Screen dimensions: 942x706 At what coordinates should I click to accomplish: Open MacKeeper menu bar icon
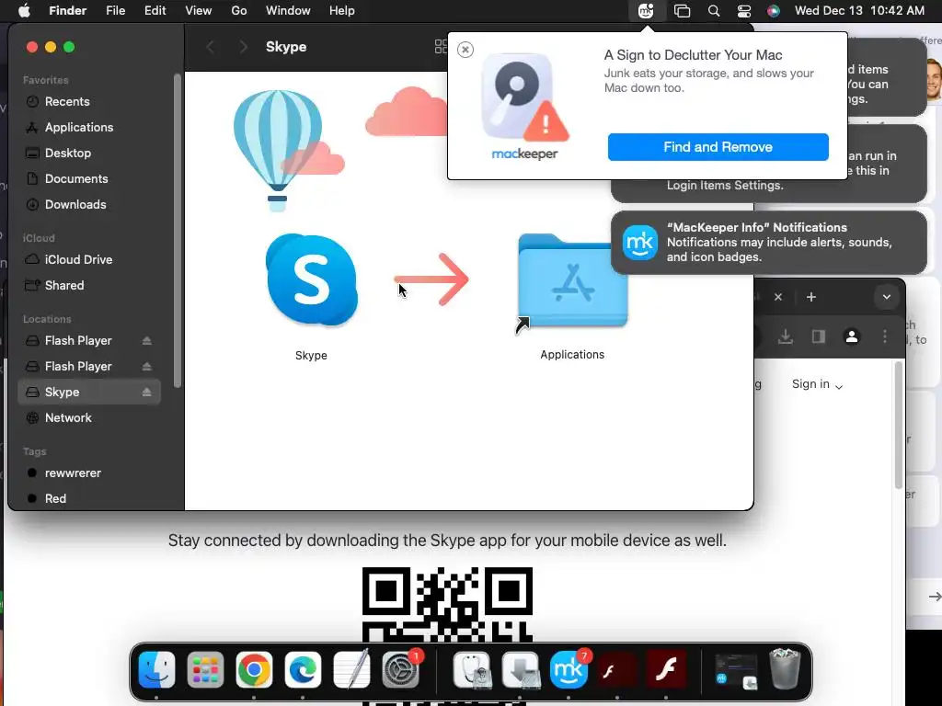pyautogui.click(x=646, y=11)
